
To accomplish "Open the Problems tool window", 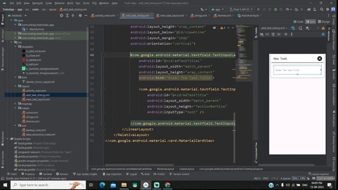I will pyautogui.click(x=28, y=174).
